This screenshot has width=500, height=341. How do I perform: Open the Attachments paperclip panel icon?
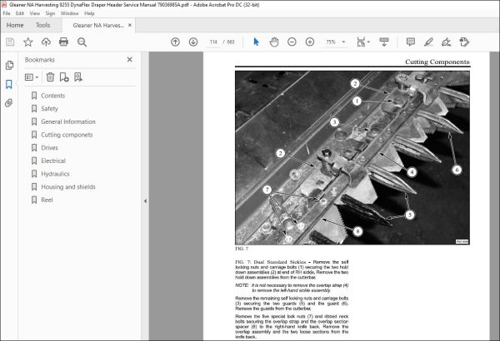pyautogui.click(x=9, y=103)
